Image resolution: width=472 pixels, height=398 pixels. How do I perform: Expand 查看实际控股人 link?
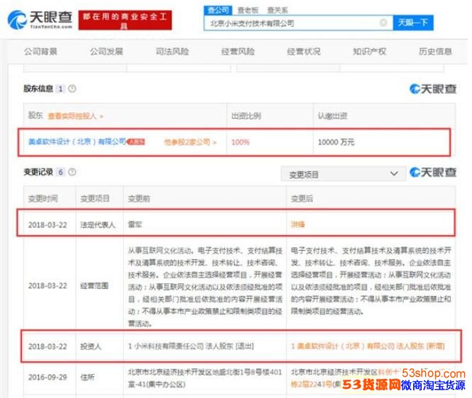point(75,115)
